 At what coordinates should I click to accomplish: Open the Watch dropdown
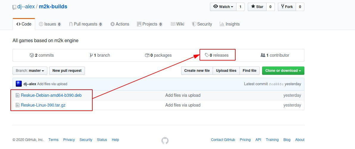(x=223, y=7)
